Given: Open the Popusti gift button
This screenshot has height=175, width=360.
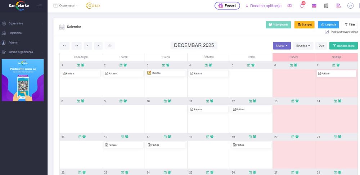Looking at the screenshot, I should [x=227, y=6].
